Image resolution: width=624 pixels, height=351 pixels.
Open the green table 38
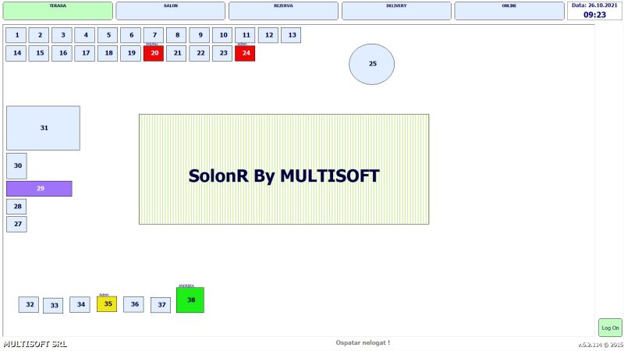pos(190,300)
